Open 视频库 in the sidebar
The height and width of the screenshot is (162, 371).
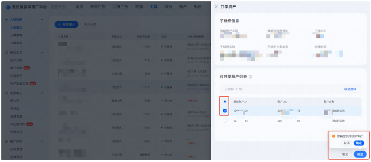pyautogui.click(x=15, y=109)
